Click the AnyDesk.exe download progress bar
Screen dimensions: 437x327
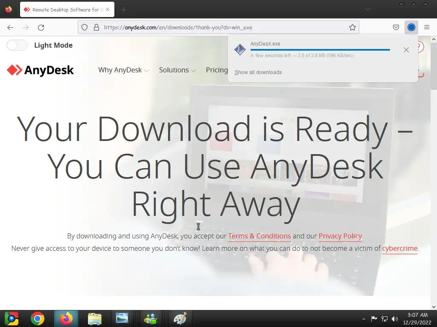[x=320, y=50]
